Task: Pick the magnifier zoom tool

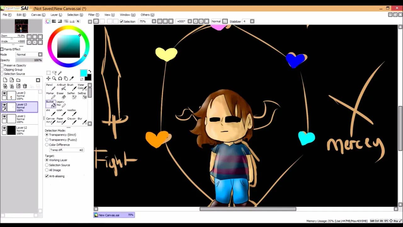Action: [x=54, y=79]
